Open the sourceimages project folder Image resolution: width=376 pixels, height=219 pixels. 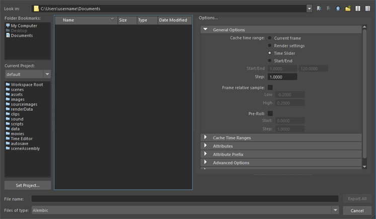tap(24, 104)
